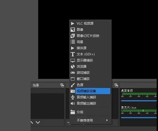This screenshot has width=158, height=131.
Task: Click the display capture monitor icon
Action: pos(73,60)
